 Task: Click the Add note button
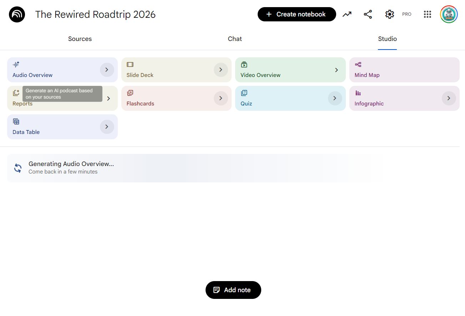pyautogui.click(x=233, y=290)
